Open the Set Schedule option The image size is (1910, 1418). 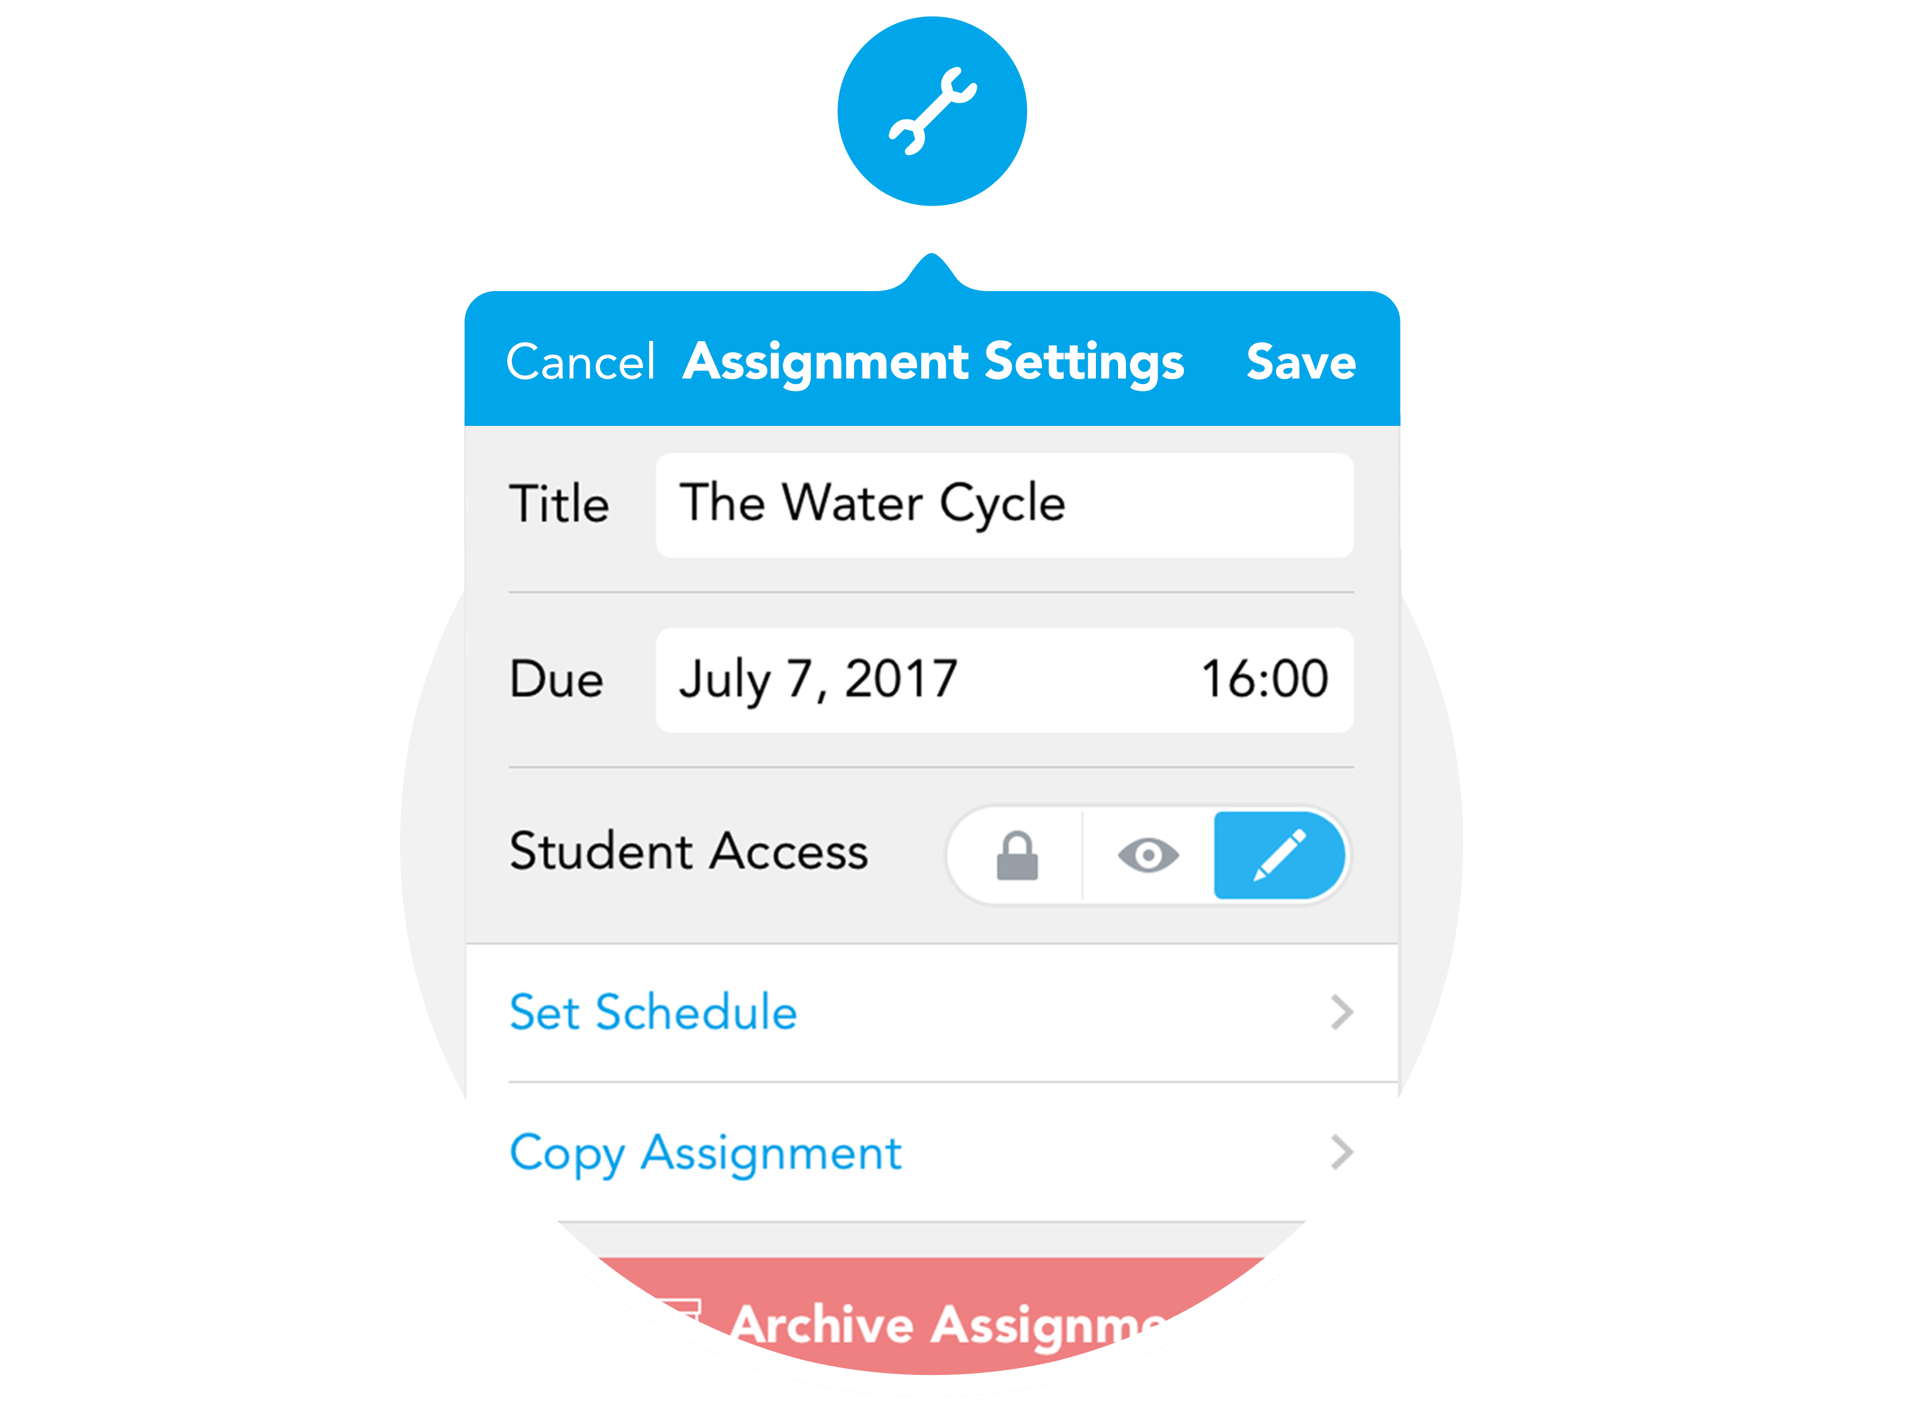(x=653, y=1012)
